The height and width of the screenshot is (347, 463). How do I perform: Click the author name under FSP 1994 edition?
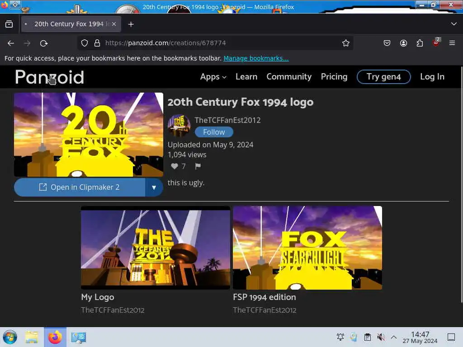coord(265,310)
